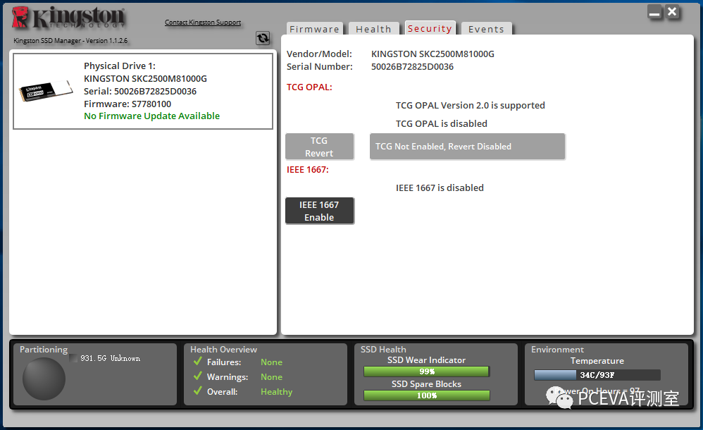Click KINGSTON SKC2500M81000G vendor/model value

click(x=433, y=54)
